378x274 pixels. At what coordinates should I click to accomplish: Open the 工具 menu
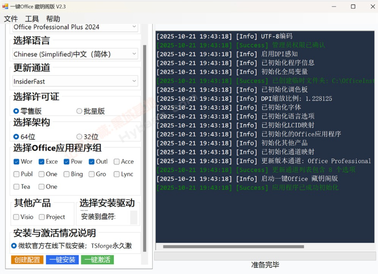point(32,19)
